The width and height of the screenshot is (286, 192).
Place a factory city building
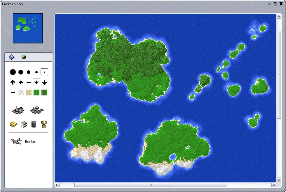(x=18, y=110)
